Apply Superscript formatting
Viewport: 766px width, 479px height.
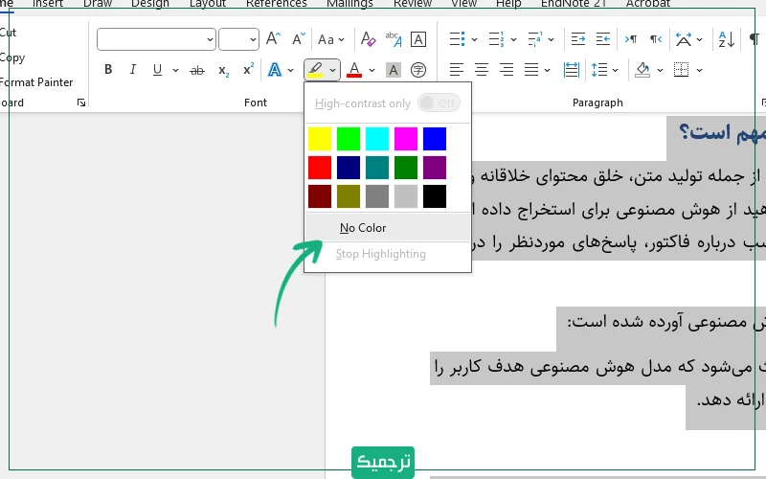pos(248,70)
